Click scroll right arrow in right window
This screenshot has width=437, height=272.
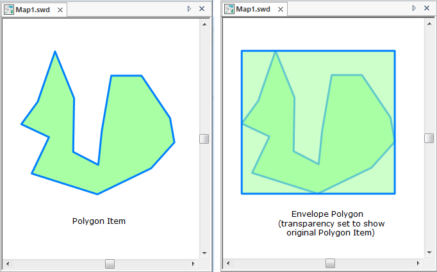point(418,263)
